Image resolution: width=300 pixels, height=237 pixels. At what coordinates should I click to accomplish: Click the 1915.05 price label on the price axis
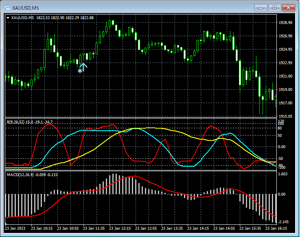point(285,116)
